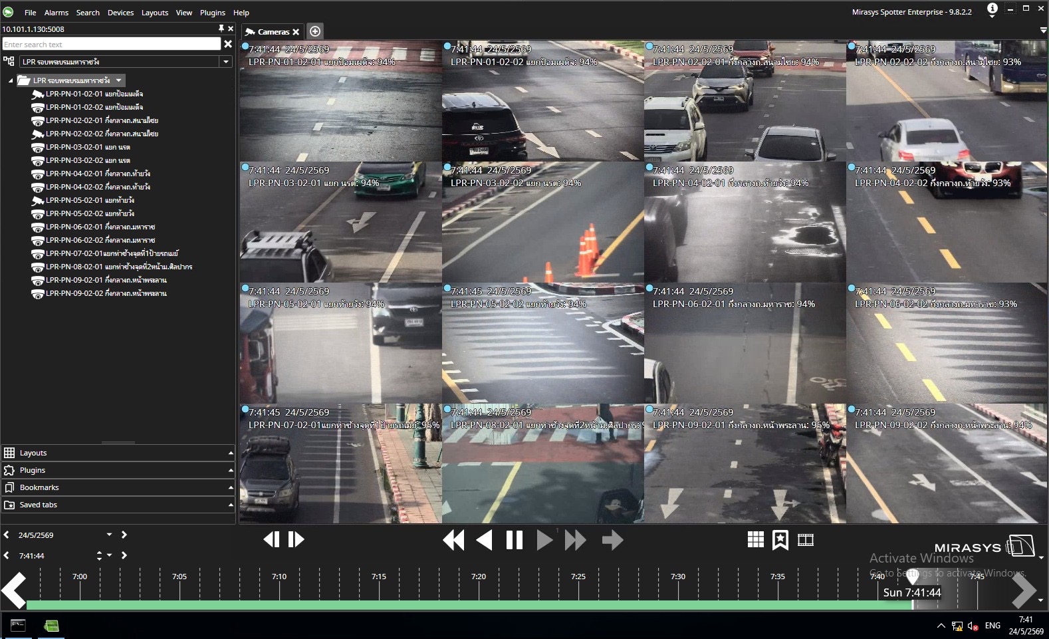Select camera LPR-PN-03-02-01 in tree
The image size is (1049, 639).
coord(88,147)
